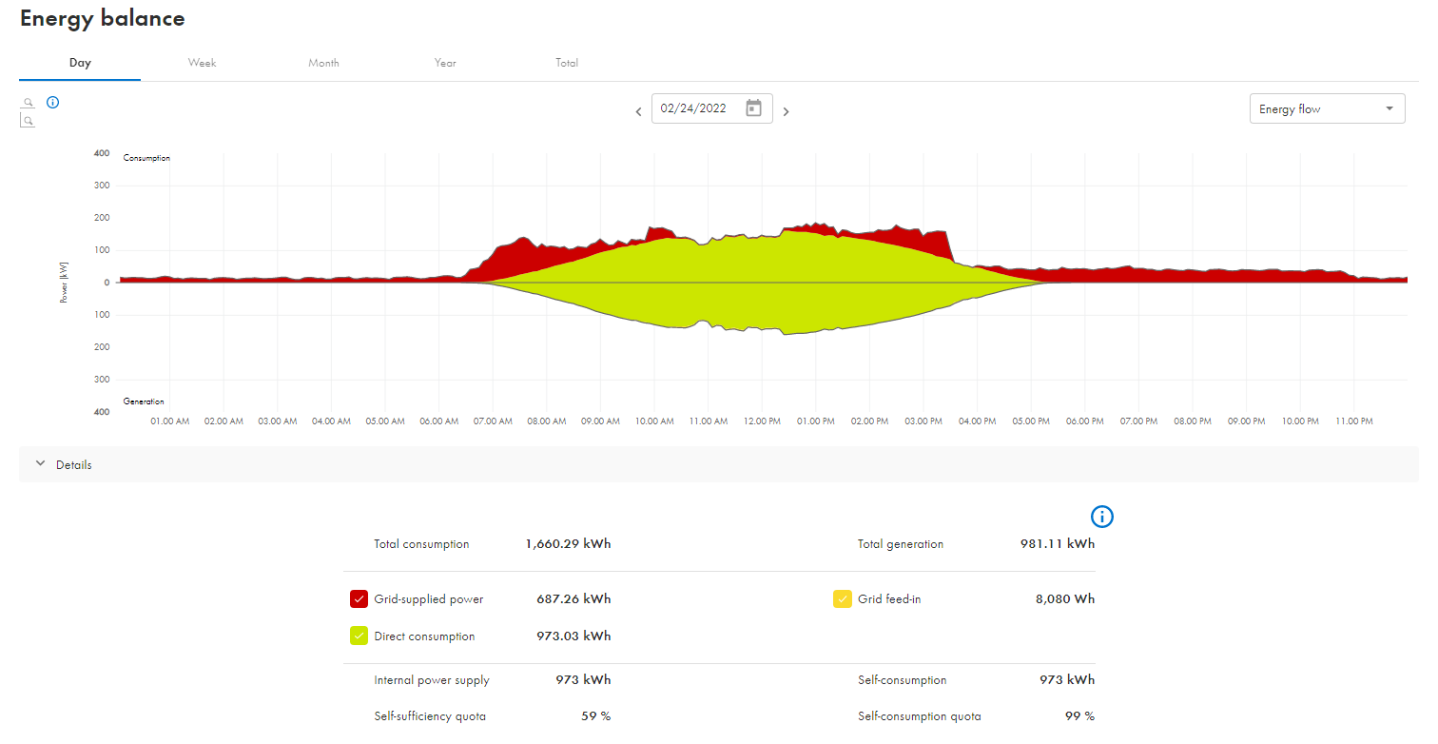
Task: Advance to the next day with right arrow
Action: [x=786, y=111]
